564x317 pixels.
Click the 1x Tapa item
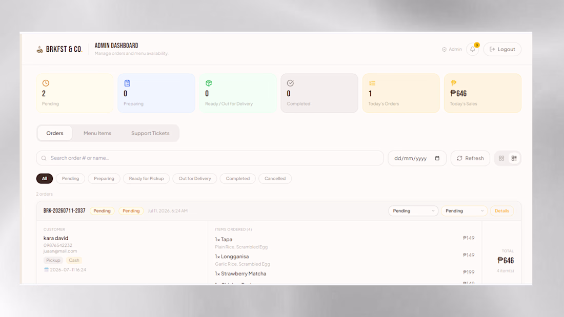[224, 239]
